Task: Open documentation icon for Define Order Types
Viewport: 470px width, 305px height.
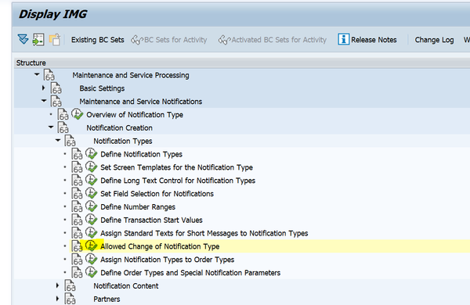Action: pyautogui.click(x=77, y=273)
